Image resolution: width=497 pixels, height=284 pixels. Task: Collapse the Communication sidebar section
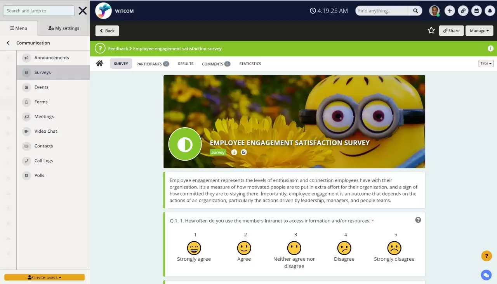pyautogui.click(x=8, y=43)
